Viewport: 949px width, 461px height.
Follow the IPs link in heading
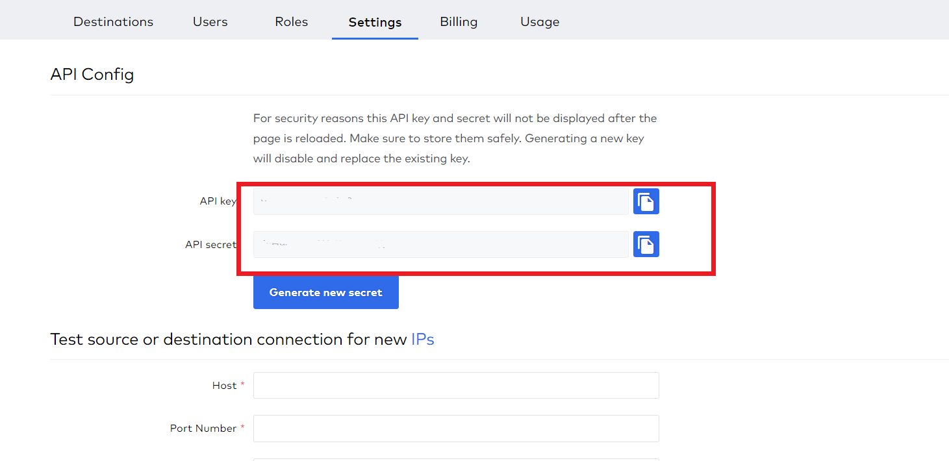point(422,339)
